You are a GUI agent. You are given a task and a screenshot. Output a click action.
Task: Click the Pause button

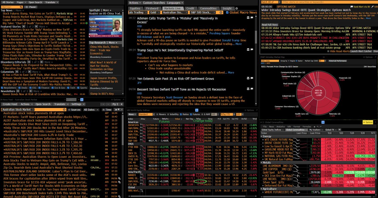point(31,7)
